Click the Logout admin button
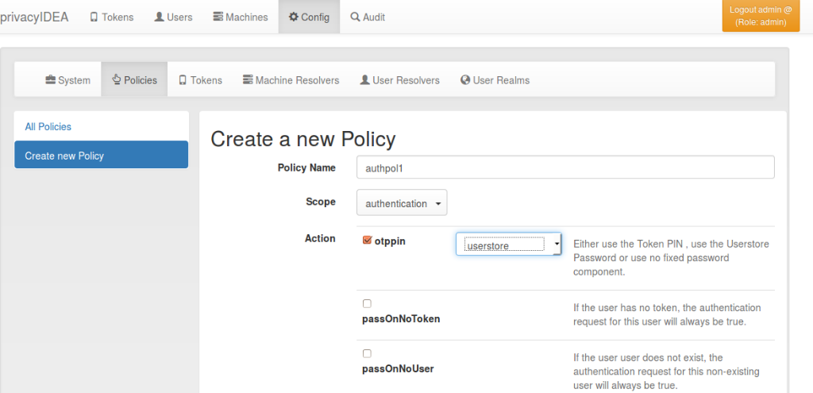The height and width of the screenshot is (393, 813). (x=761, y=16)
